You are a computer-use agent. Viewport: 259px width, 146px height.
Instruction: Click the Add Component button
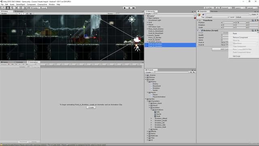(x=220, y=49)
